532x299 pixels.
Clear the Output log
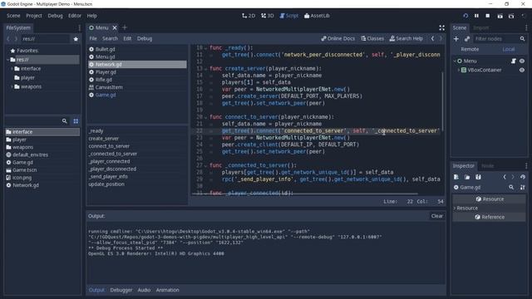436,216
